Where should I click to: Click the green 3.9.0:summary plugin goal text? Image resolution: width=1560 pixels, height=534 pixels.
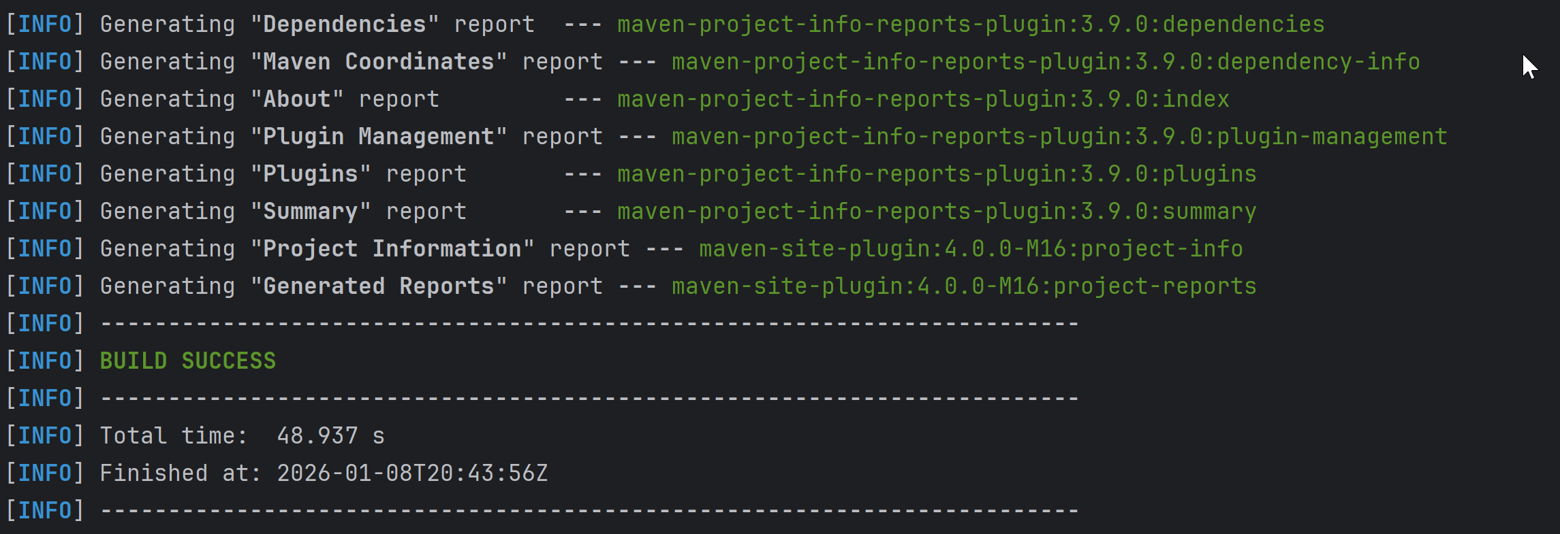click(937, 212)
